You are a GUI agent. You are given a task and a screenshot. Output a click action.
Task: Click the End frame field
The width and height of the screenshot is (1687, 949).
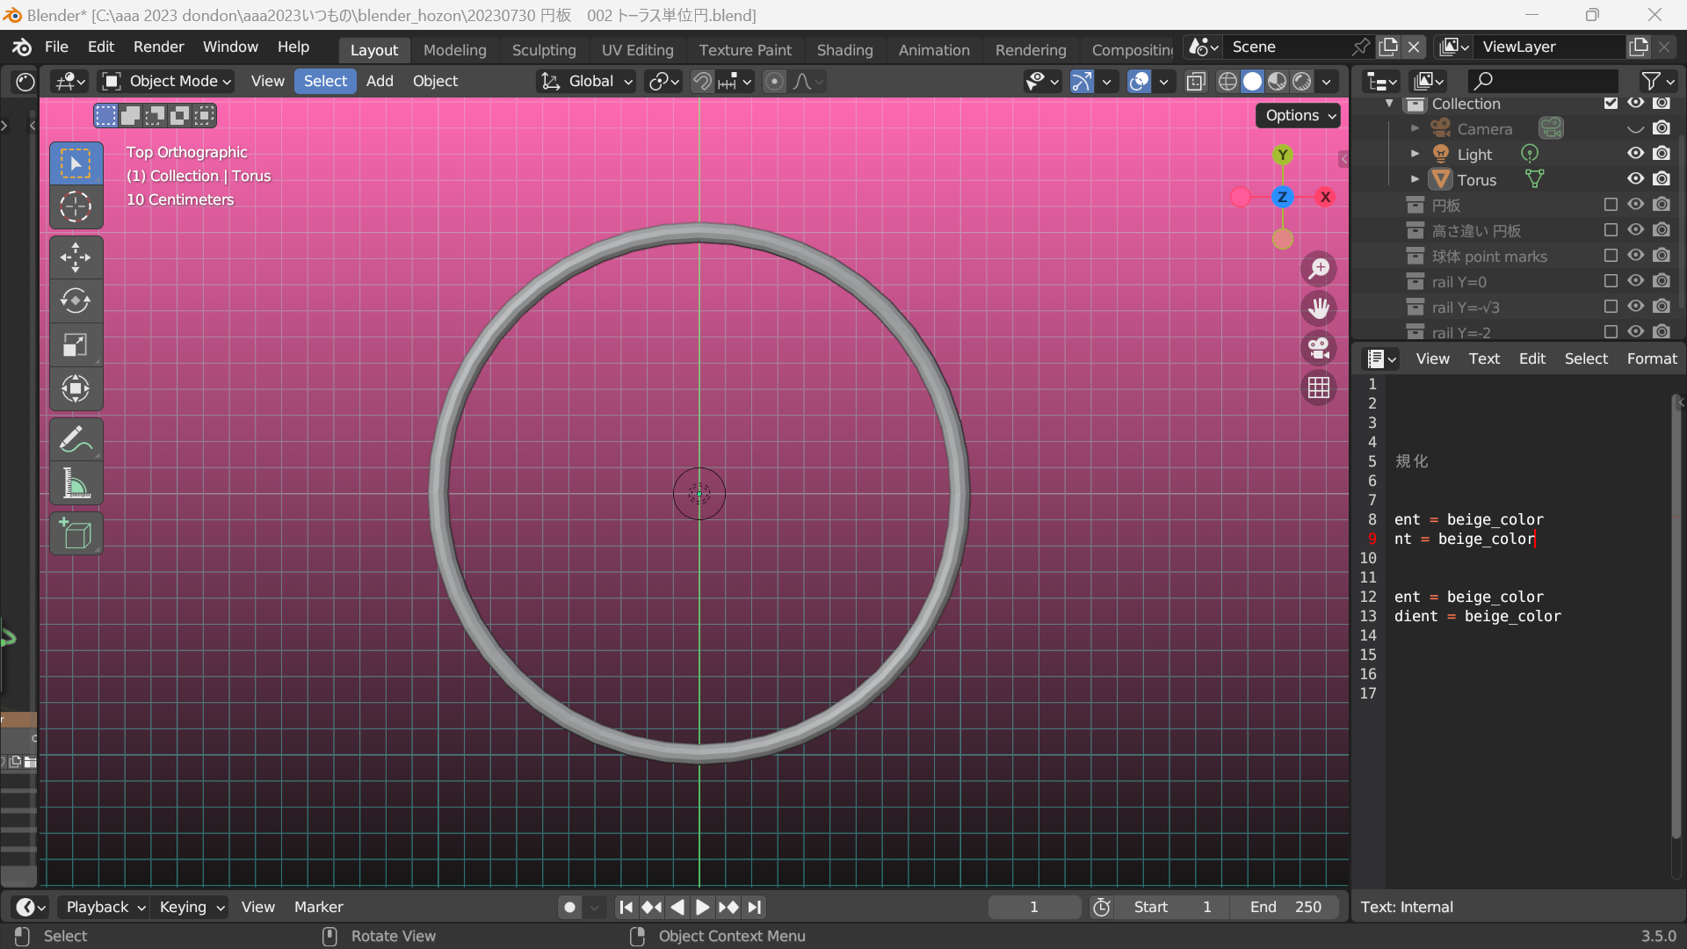[x=1285, y=907]
